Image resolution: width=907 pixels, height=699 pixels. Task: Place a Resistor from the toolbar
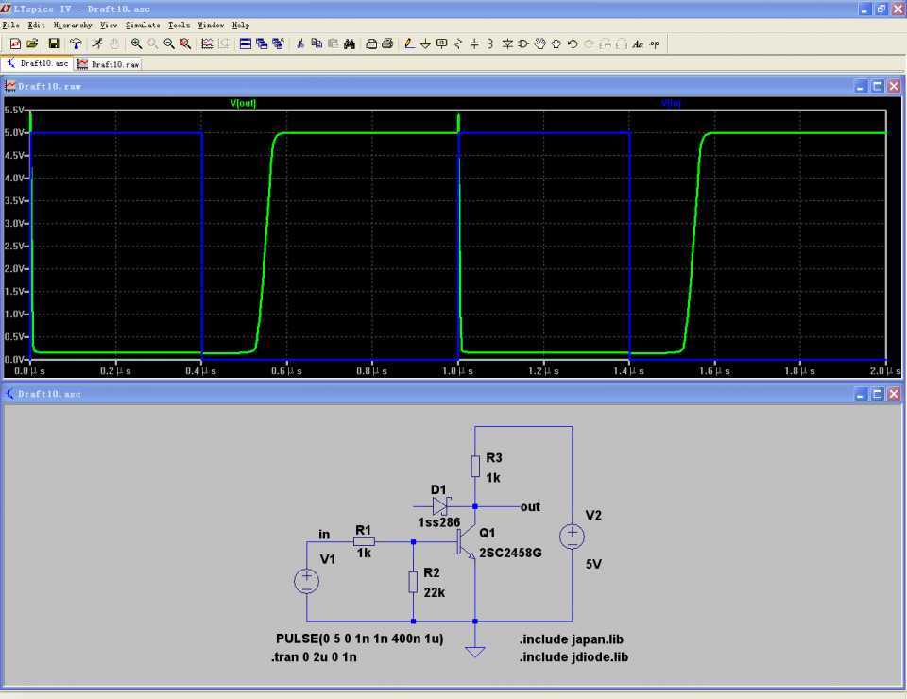click(458, 43)
